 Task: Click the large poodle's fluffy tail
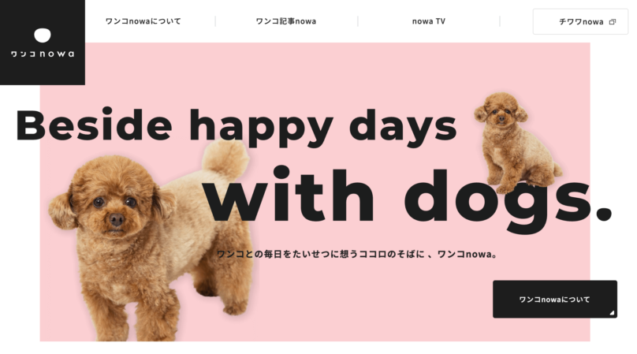[x=226, y=158]
